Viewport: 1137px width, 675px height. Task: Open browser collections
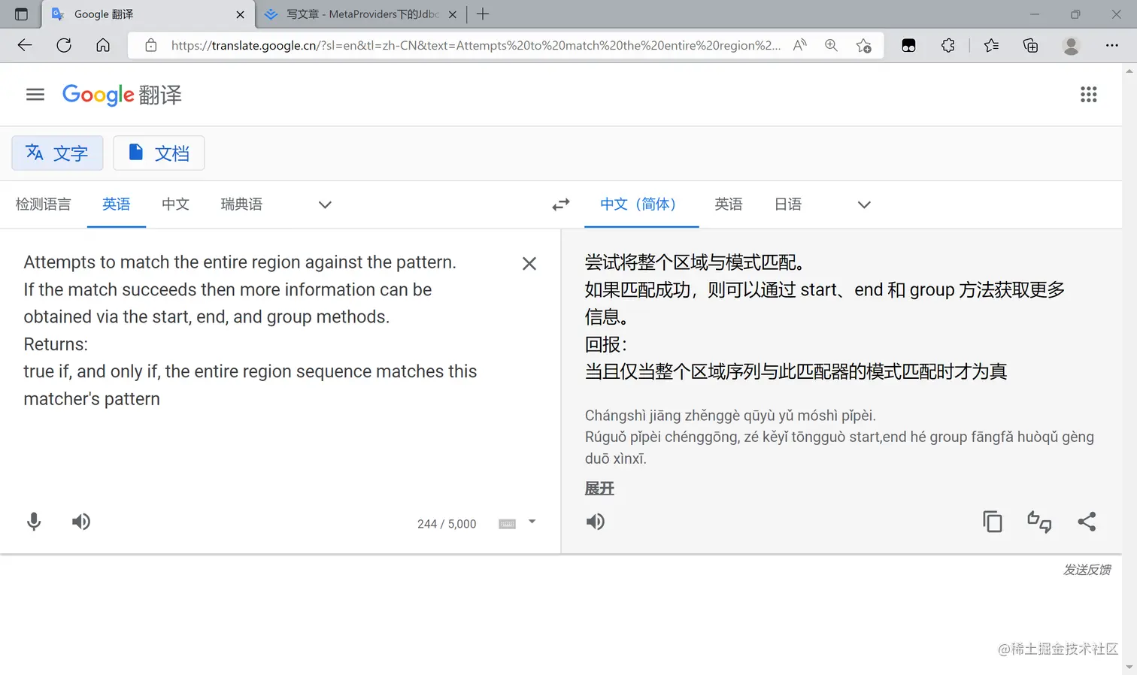coord(1031,45)
